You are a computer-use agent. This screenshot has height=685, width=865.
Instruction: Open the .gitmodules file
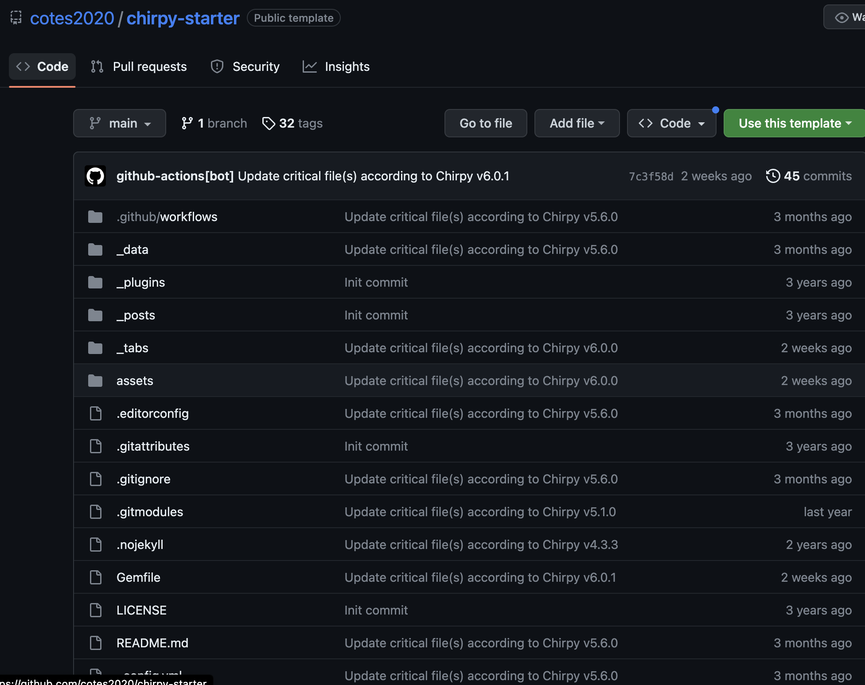[150, 512]
